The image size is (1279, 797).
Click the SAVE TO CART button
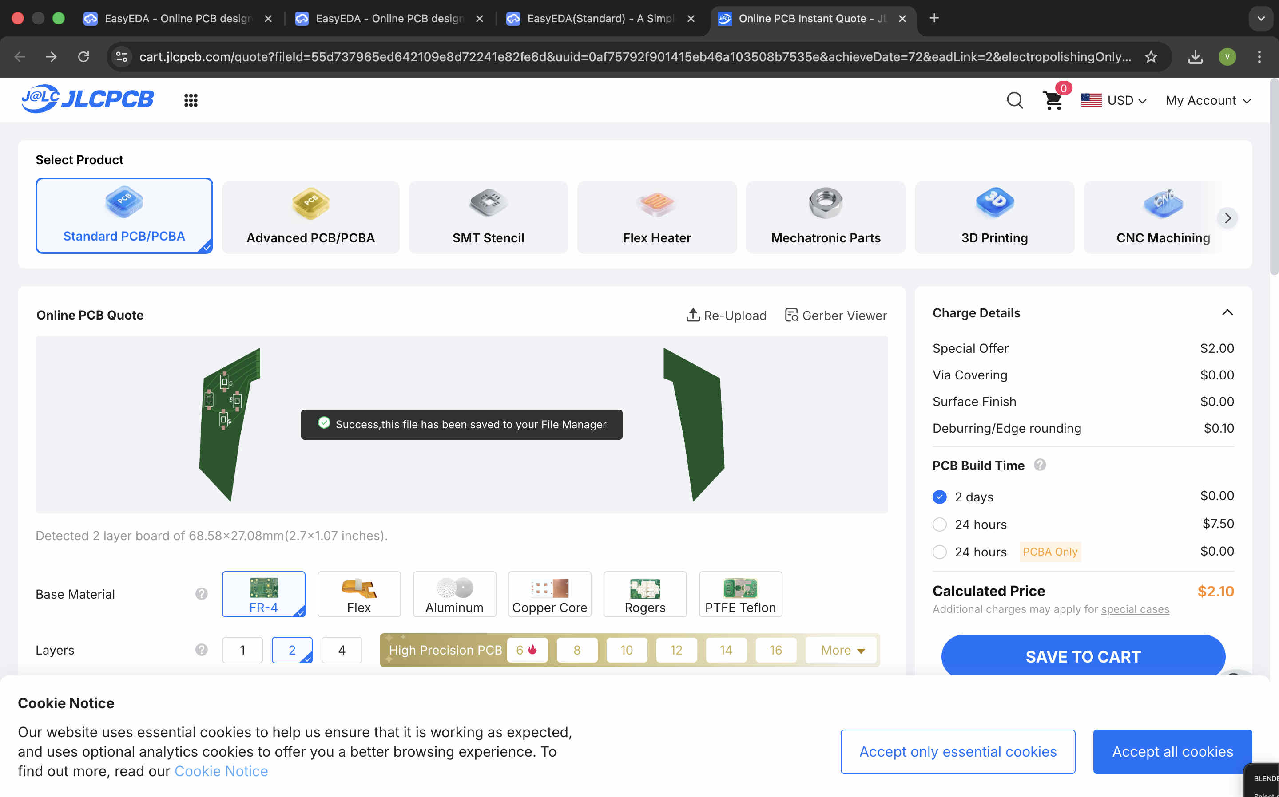point(1083,656)
